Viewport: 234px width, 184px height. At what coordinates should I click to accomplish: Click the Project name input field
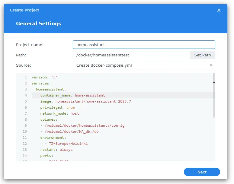point(144,45)
